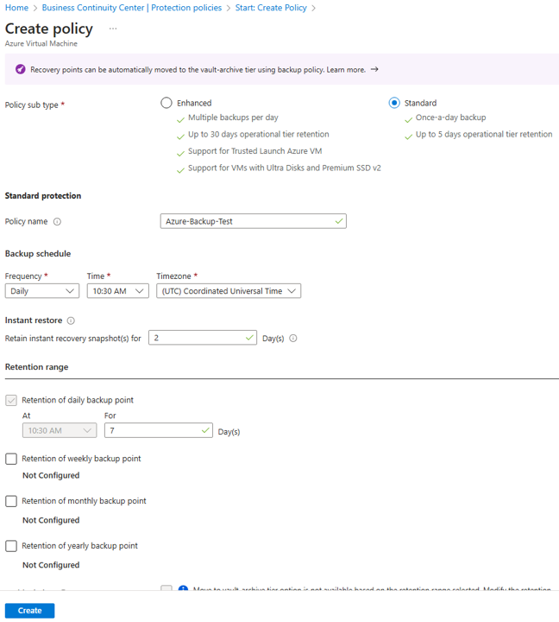This screenshot has width=559, height=622.
Task: Click the blue info icon near vault-archive message
Action: pyautogui.click(x=183, y=590)
